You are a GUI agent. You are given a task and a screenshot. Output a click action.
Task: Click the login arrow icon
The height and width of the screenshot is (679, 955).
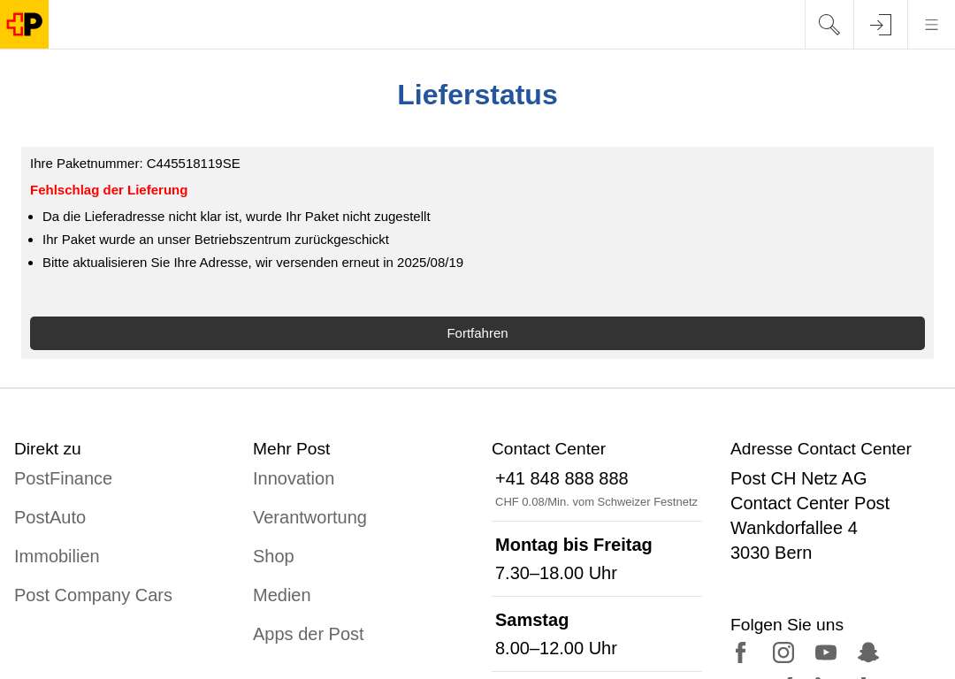pyautogui.click(x=881, y=25)
